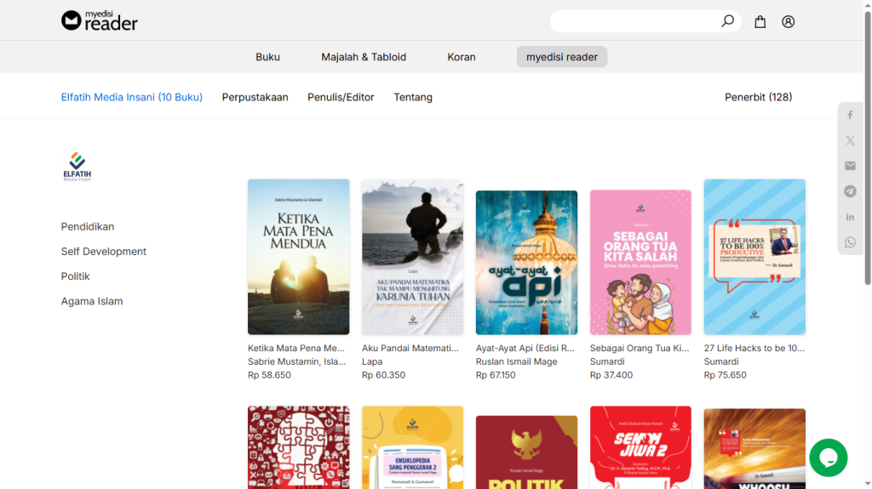Open Majalah & Tabloid menu

click(x=364, y=57)
